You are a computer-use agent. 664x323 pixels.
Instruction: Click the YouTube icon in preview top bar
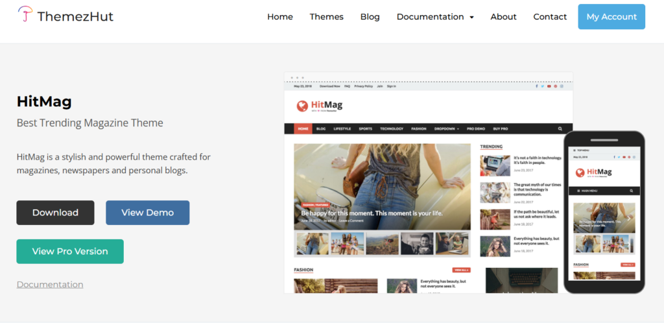(549, 86)
